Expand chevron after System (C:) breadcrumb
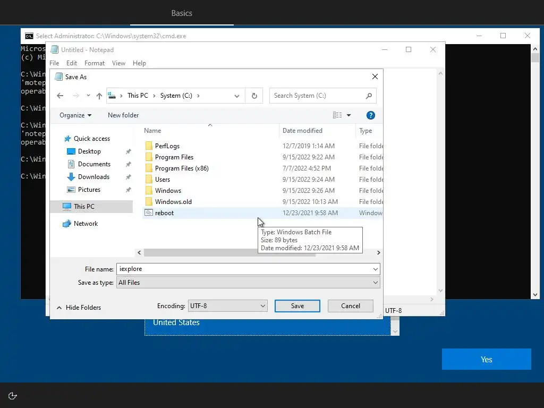Viewport: 544px width, 408px height. pyautogui.click(x=198, y=96)
